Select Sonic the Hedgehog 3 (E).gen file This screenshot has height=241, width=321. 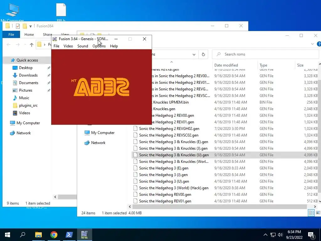(x=164, y=168)
